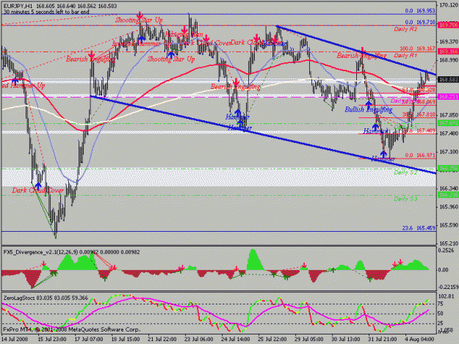Image resolution: width=459 pixels, height=344 pixels.
Task: Click the '0.0 166.971' Fibonacci label
Action: point(420,155)
